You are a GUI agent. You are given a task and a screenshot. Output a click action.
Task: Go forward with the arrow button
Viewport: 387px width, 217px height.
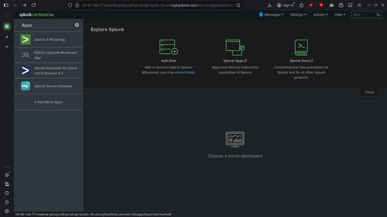pos(25,5)
